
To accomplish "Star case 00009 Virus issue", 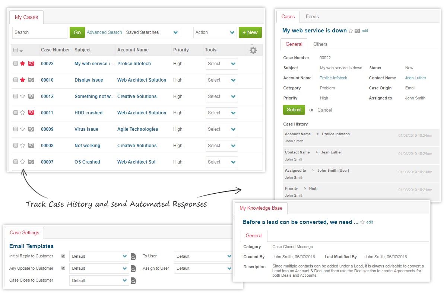I will [22, 129].
